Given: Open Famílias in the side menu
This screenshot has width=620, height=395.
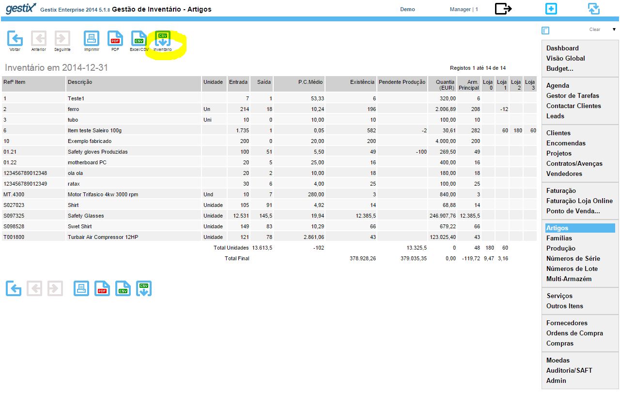Looking at the screenshot, I should tap(559, 238).
